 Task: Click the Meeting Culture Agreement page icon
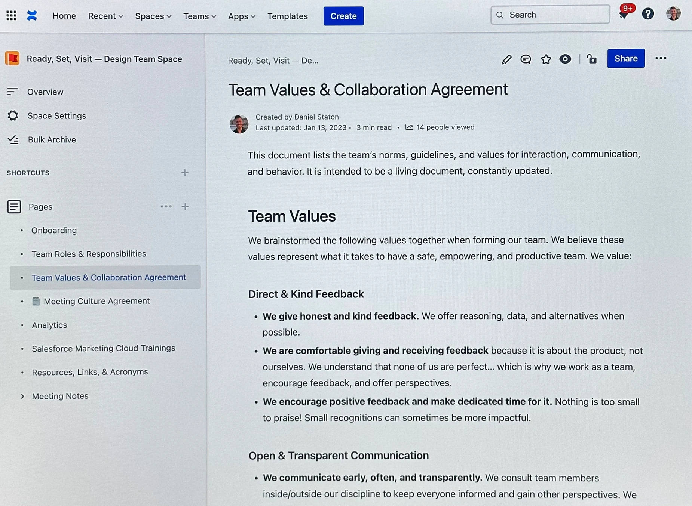pos(36,301)
